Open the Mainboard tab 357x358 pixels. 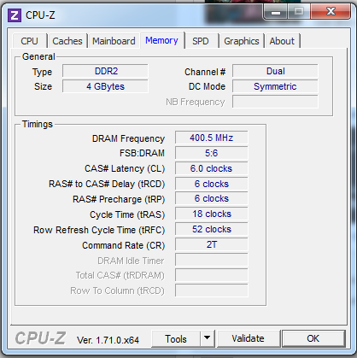click(114, 41)
